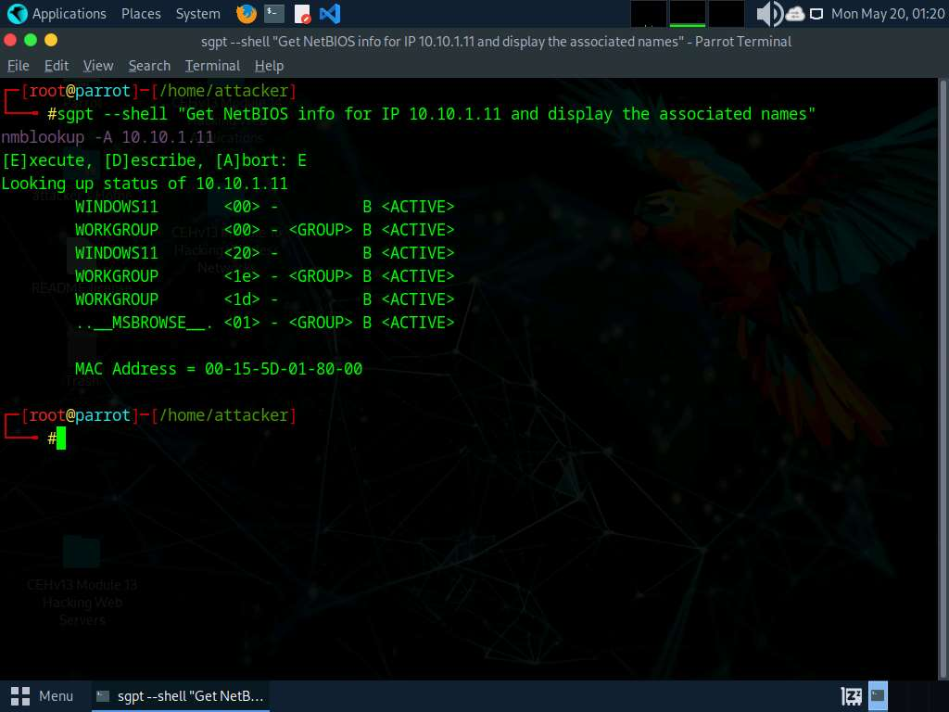Launch Visual Studio Code from the panel

(x=329, y=14)
